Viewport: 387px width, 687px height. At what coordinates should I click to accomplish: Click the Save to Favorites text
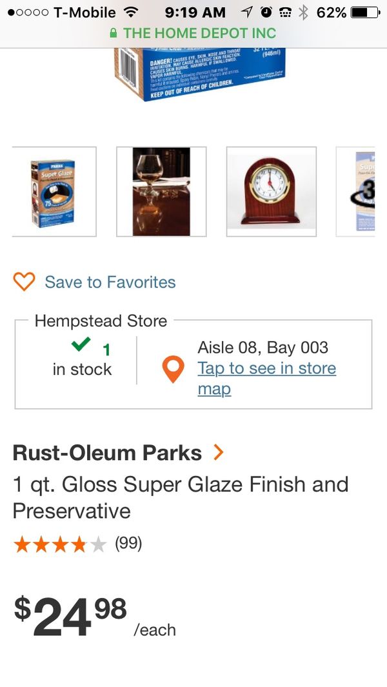(110, 282)
